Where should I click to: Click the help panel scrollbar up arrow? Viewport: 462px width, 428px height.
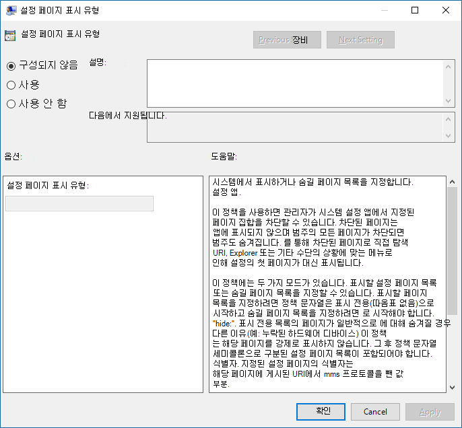(x=453, y=182)
